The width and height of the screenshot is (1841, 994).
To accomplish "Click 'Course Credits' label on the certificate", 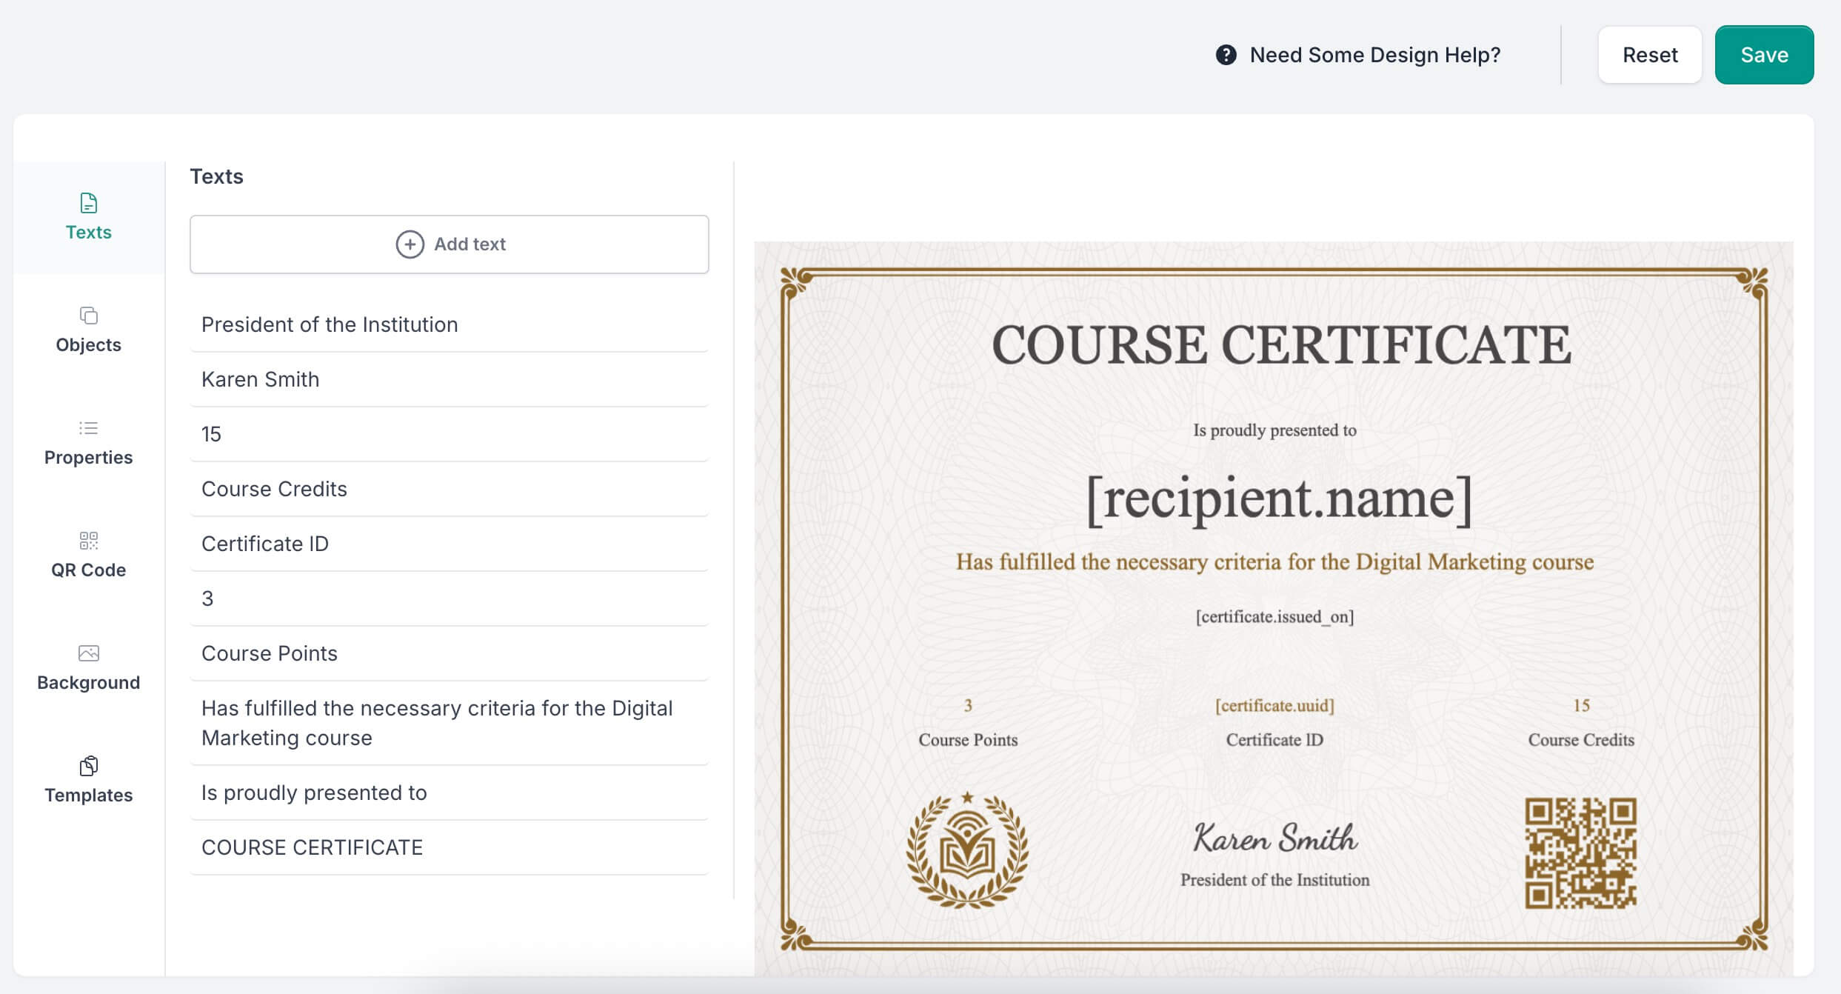I will coord(1581,739).
